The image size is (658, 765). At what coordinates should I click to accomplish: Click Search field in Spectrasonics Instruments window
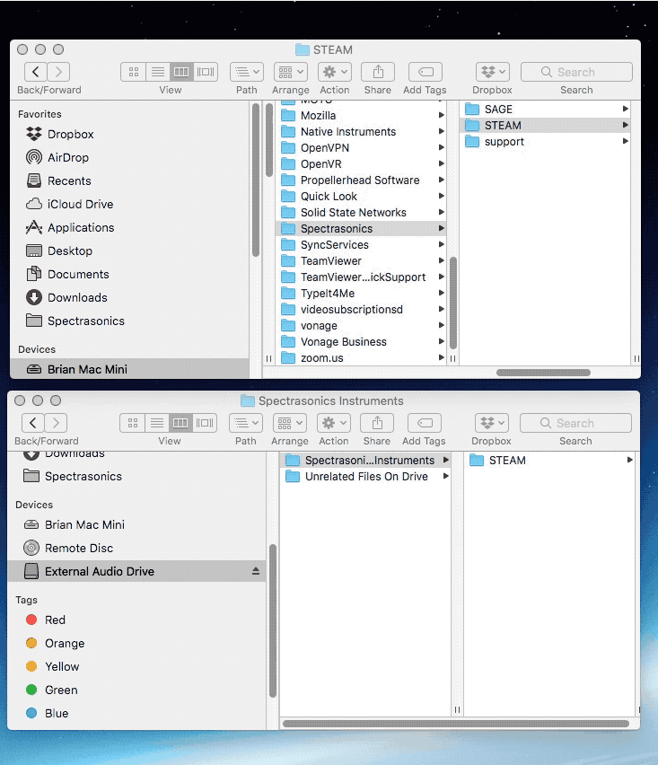pyautogui.click(x=575, y=423)
